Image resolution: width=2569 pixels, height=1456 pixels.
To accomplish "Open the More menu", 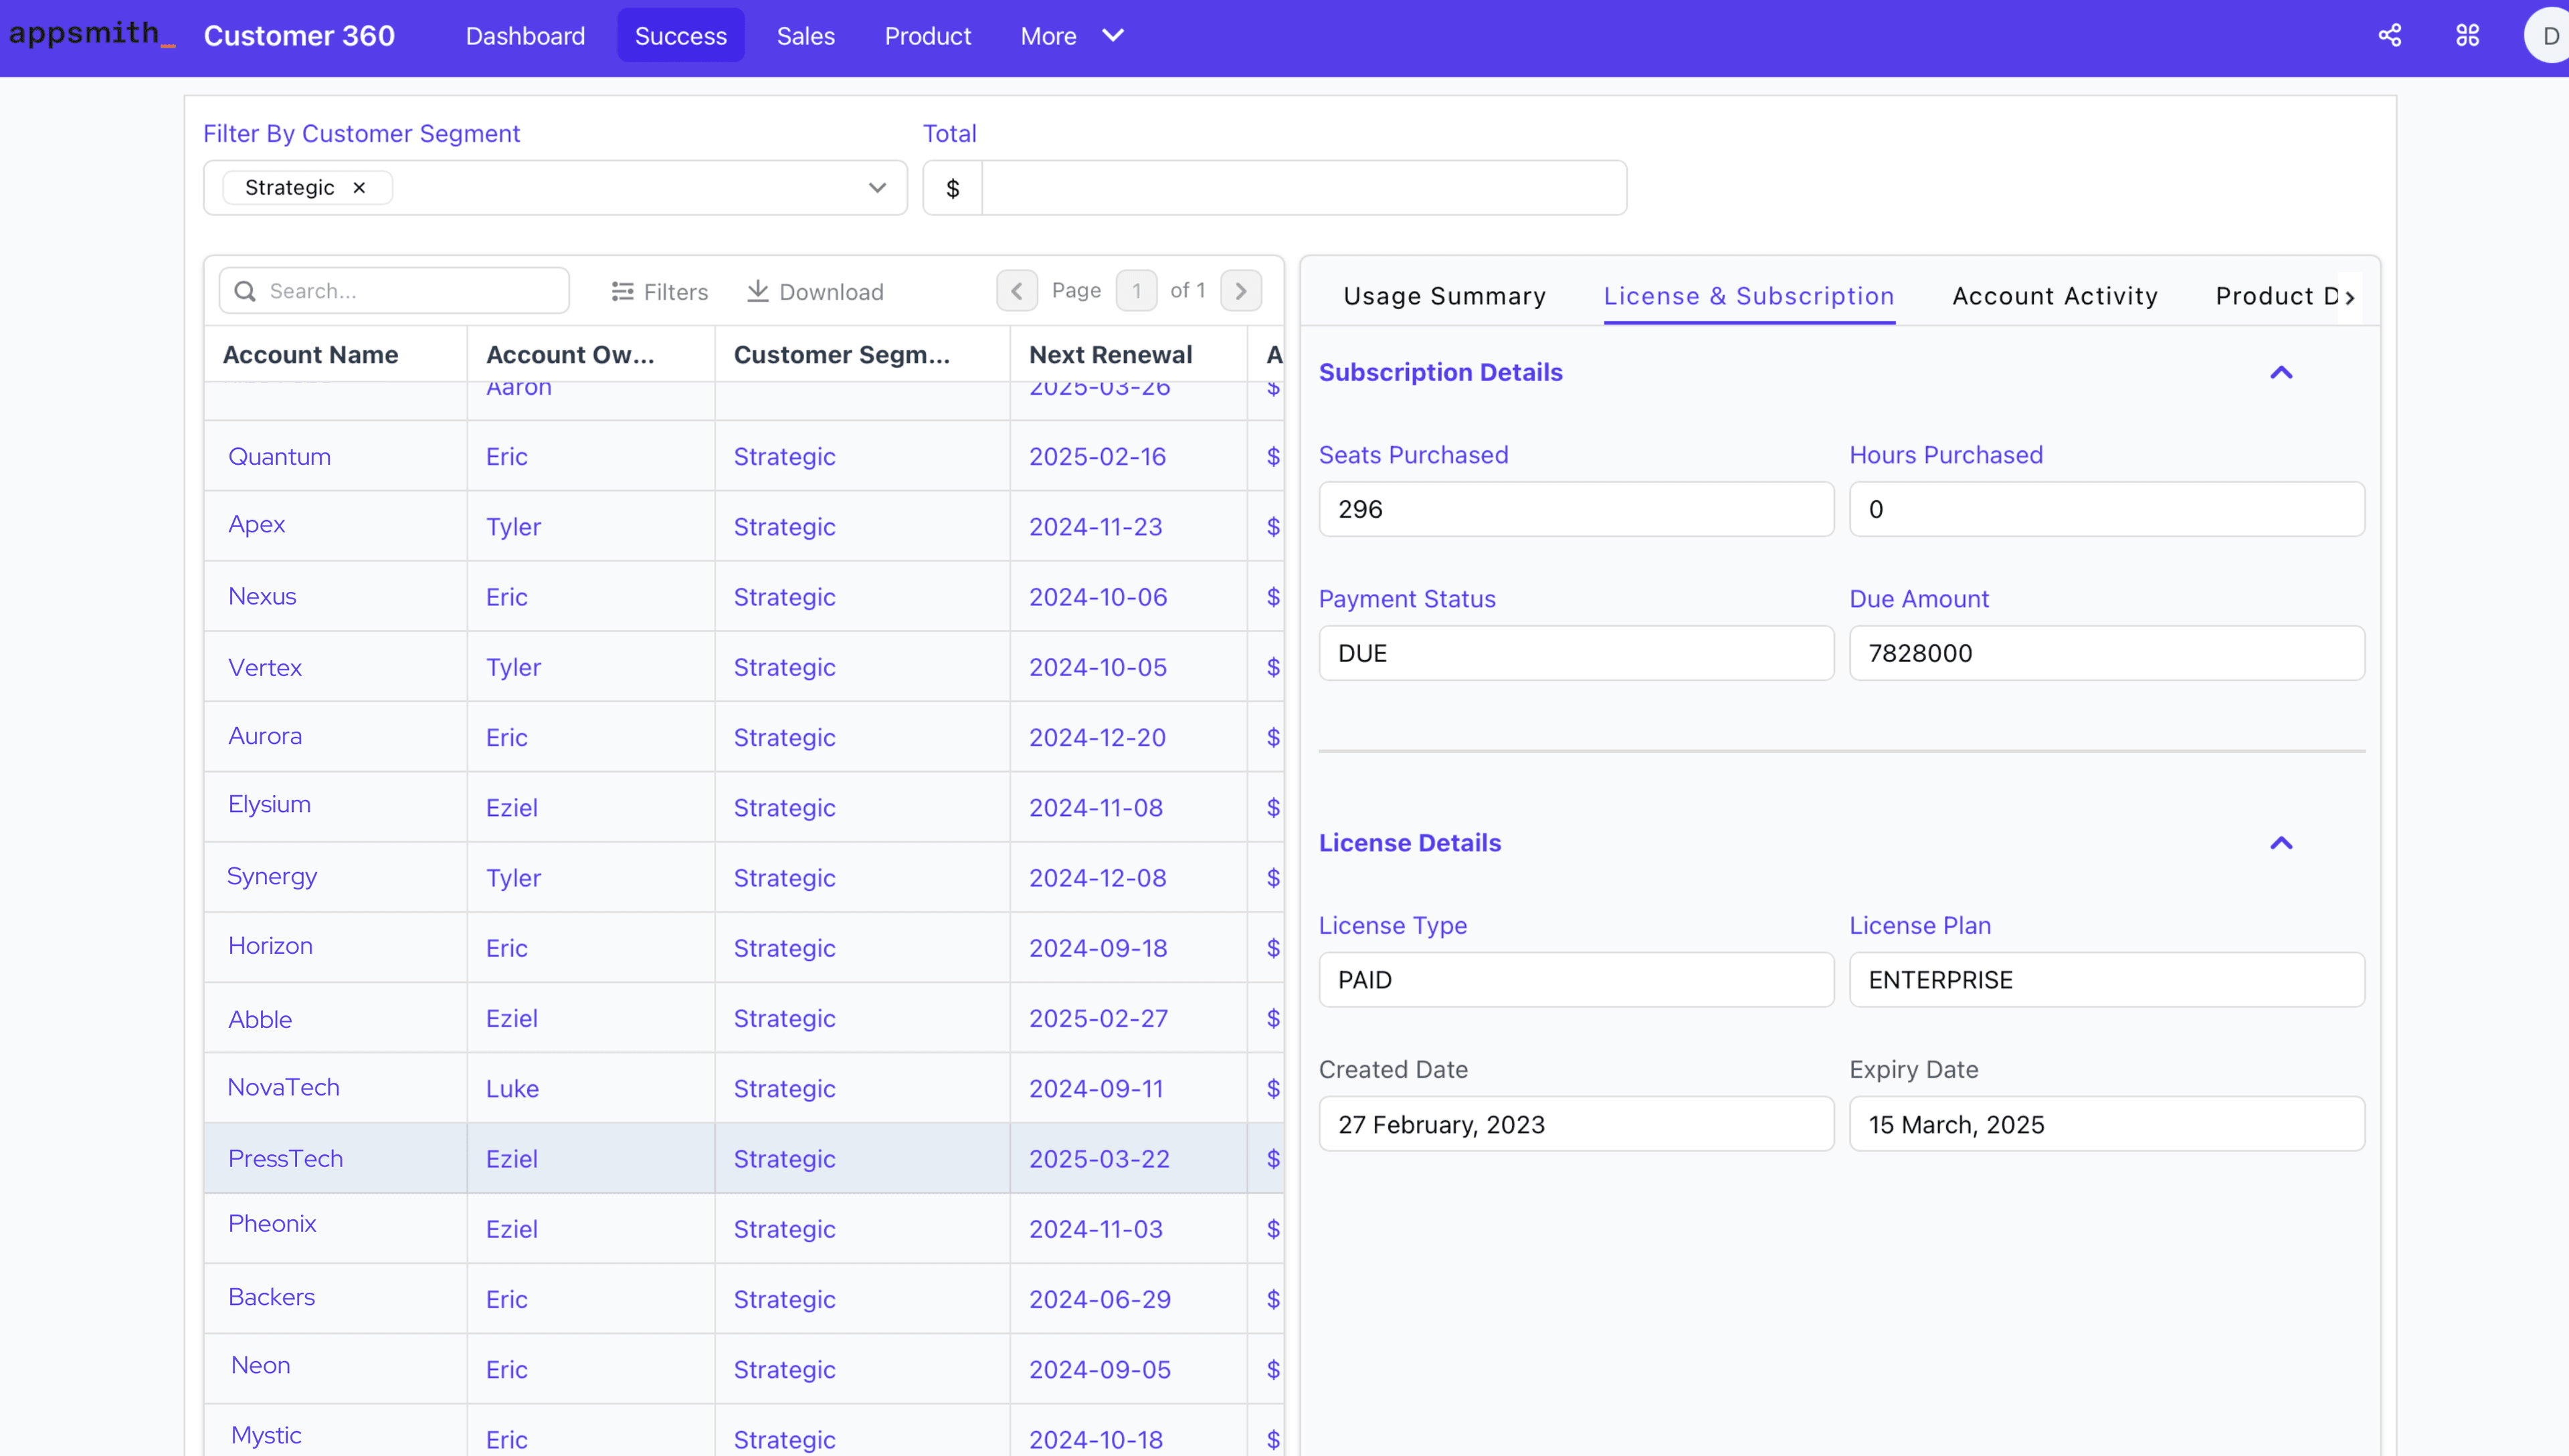I will (x=1071, y=36).
